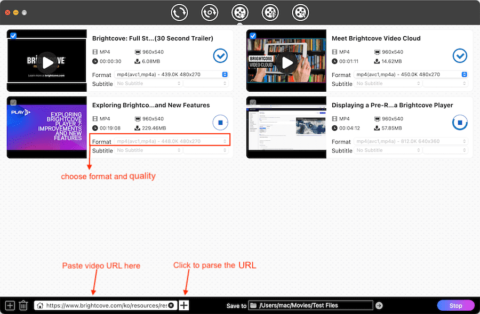Viewport: 480px width, 314px height.
Task: Click the add file icon at bottom left
Action: pyautogui.click(x=10, y=305)
